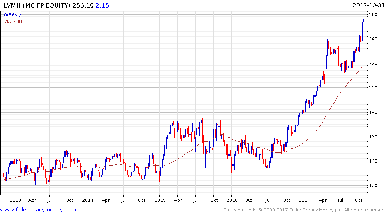Click the latest candlestick near 256
The width and height of the screenshot is (385, 215).
coord(364,21)
